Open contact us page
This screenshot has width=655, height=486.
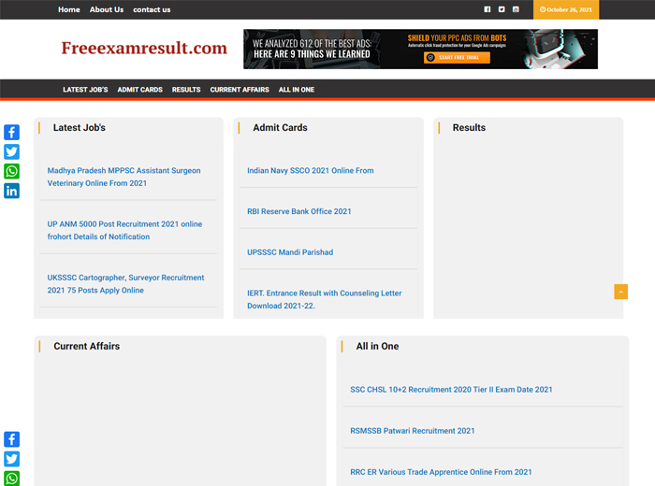[x=152, y=9]
